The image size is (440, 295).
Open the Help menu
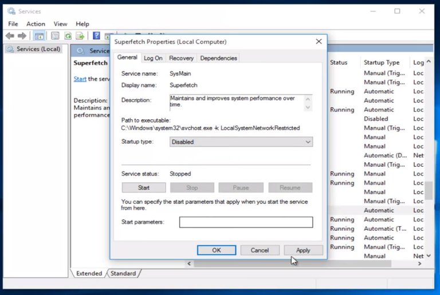pos(82,24)
